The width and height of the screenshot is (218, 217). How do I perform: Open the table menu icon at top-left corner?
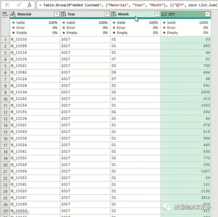pos(5,14)
